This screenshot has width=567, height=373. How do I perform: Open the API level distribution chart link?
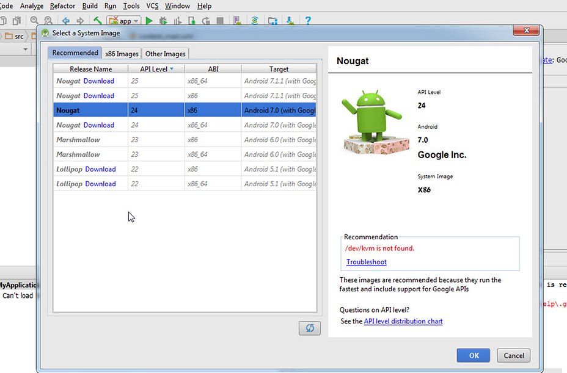pos(403,321)
